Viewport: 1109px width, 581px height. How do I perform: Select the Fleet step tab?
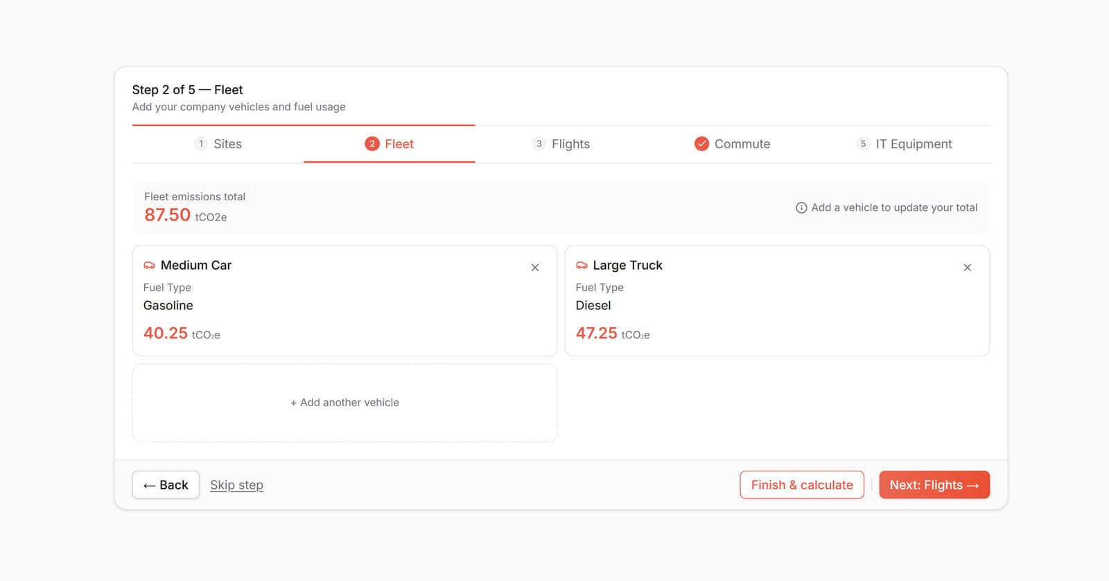[390, 144]
